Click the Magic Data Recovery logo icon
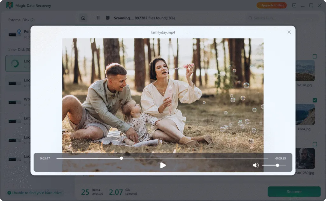The width and height of the screenshot is (326, 201). (10, 5)
